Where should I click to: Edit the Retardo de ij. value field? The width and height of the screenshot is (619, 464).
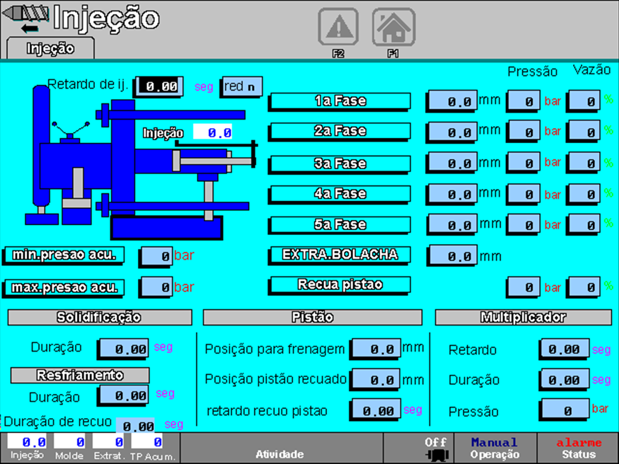click(x=158, y=86)
